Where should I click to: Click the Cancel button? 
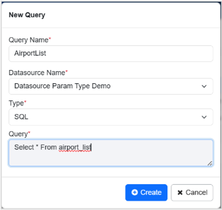click(192, 192)
